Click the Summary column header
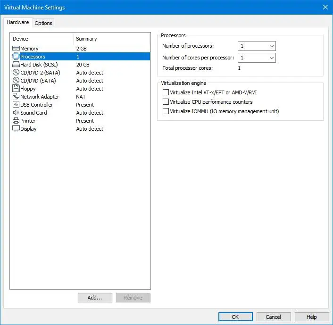The width and height of the screenshot is (333, 325). pos(86,39)
